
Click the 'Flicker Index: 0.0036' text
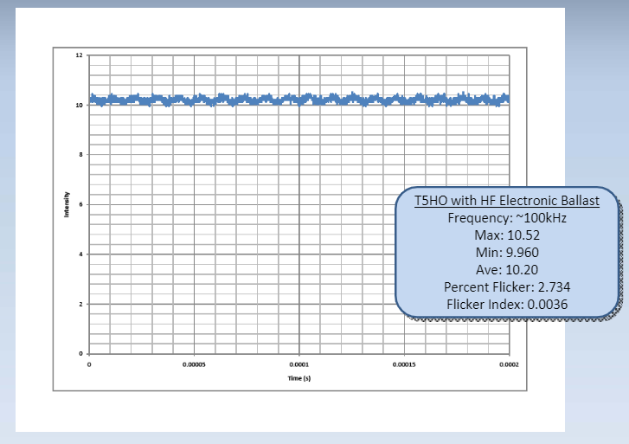pyautogui.click(x=507, y=304)
